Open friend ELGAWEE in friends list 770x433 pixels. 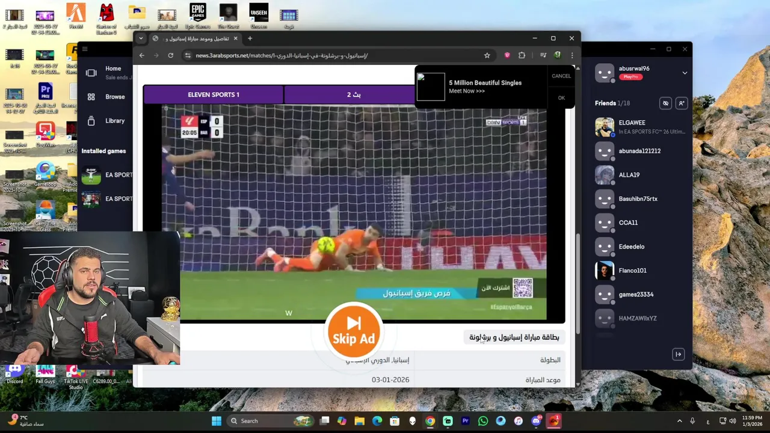pyautogui.click(x=640, y=127)
